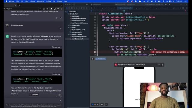Click Wi-Fi icon in menu bar
The image size is (192, 108).
[x=163, y=1]
